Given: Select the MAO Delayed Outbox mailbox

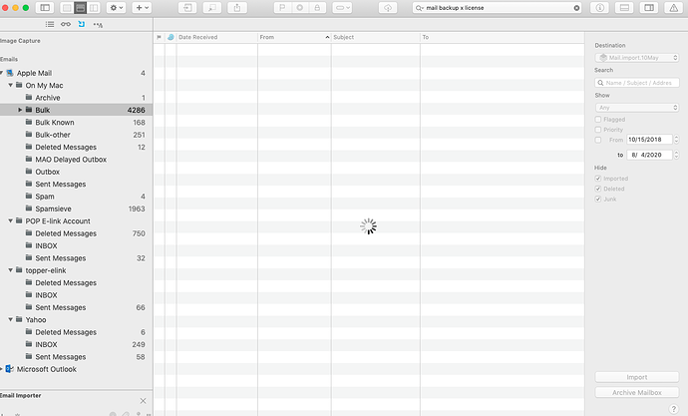Looking at the screenshot, I should (77, 160).
